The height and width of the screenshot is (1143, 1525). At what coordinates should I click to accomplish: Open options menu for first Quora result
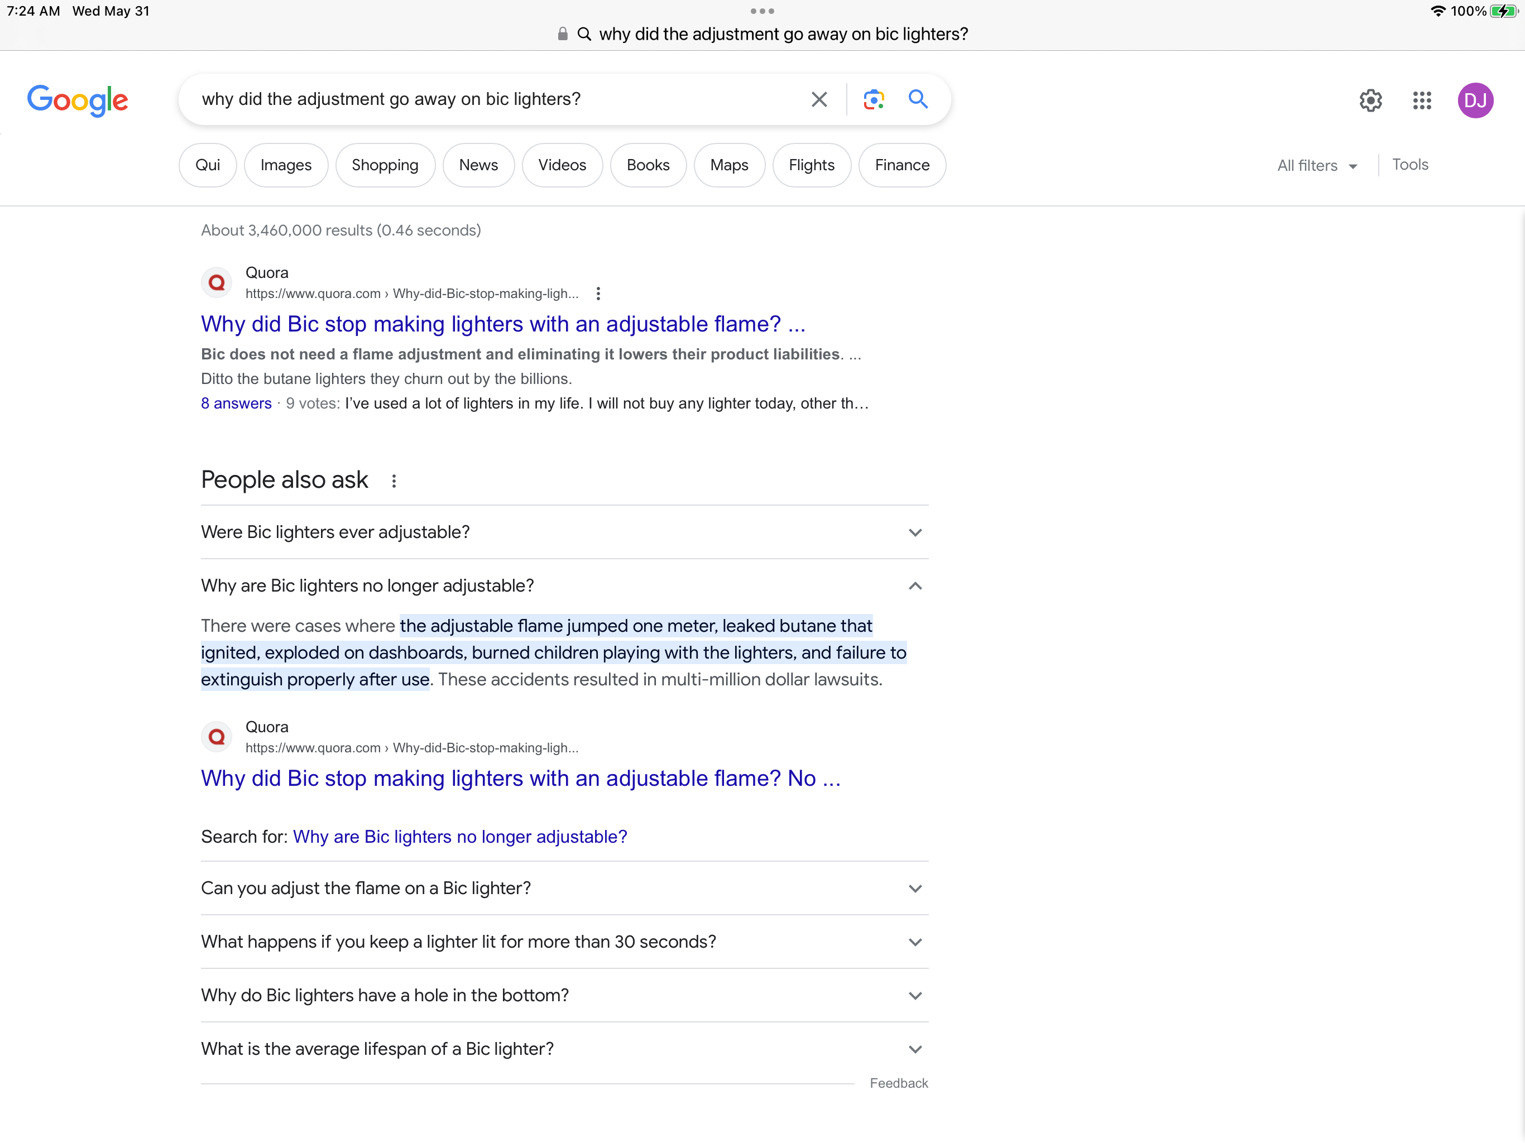[x=598, y=294]
